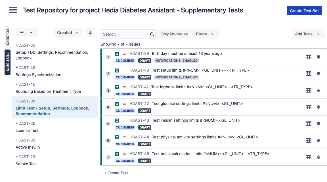
Task: Open the Created sort order dropdown
Action: click(x=68, y=33)
